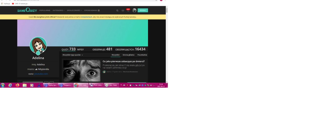This screenshot has height=138, width=331.
Task: Click Adelina's profile avatar picture
Action: (x=38, y=45)
